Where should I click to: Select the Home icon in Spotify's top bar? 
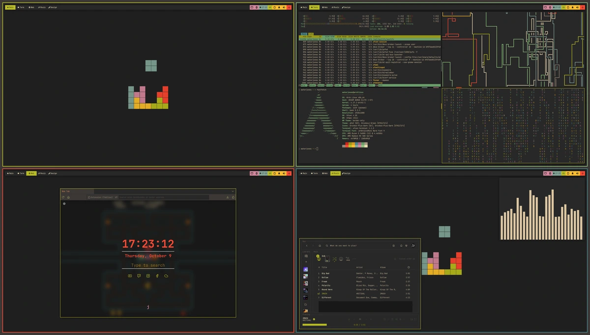tap(320, 246)
